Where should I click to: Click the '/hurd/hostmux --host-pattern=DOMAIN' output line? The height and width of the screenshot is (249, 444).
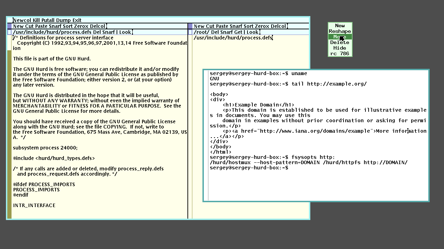pyautogui.click(x=309, y=162)
